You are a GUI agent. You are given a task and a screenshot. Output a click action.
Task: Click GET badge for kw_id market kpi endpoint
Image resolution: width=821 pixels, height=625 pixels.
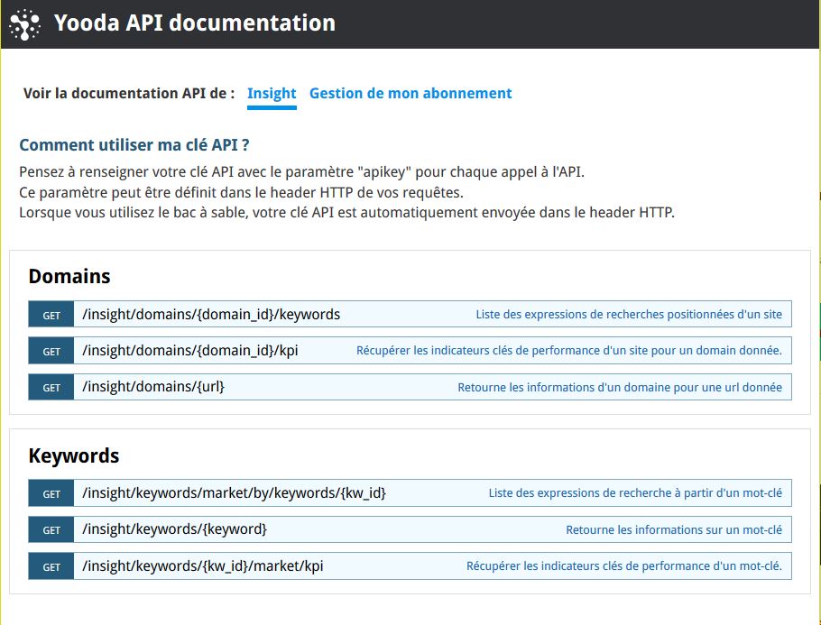[51, 566]
